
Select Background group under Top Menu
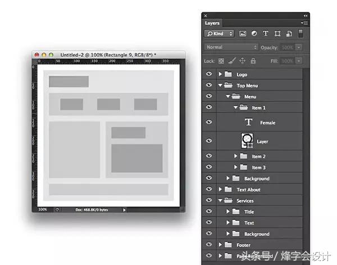[x=252, y=178]
